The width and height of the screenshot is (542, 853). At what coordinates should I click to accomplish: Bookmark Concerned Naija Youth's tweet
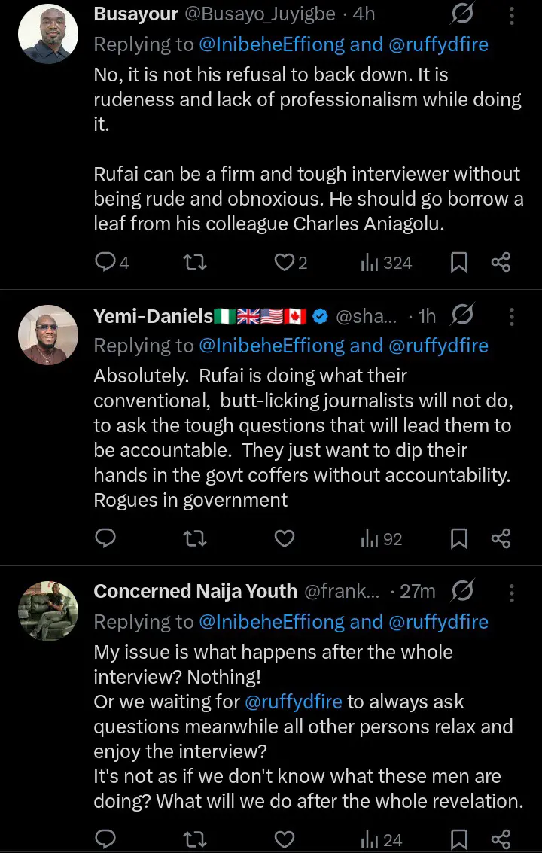458,839
